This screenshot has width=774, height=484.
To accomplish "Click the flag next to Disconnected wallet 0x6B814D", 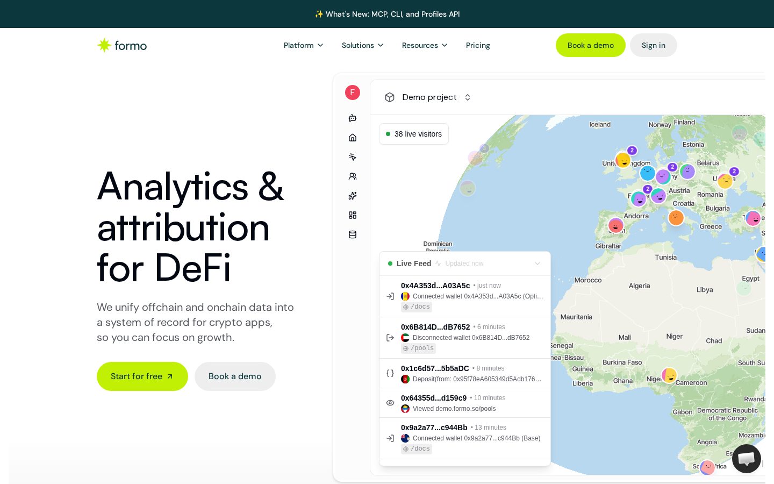I will coord(405,338).
